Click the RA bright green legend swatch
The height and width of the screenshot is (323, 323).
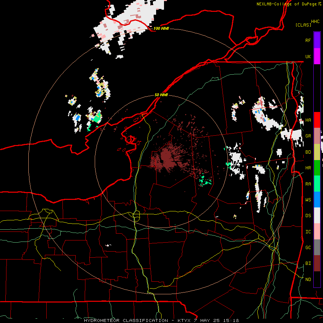click(317, 184)
